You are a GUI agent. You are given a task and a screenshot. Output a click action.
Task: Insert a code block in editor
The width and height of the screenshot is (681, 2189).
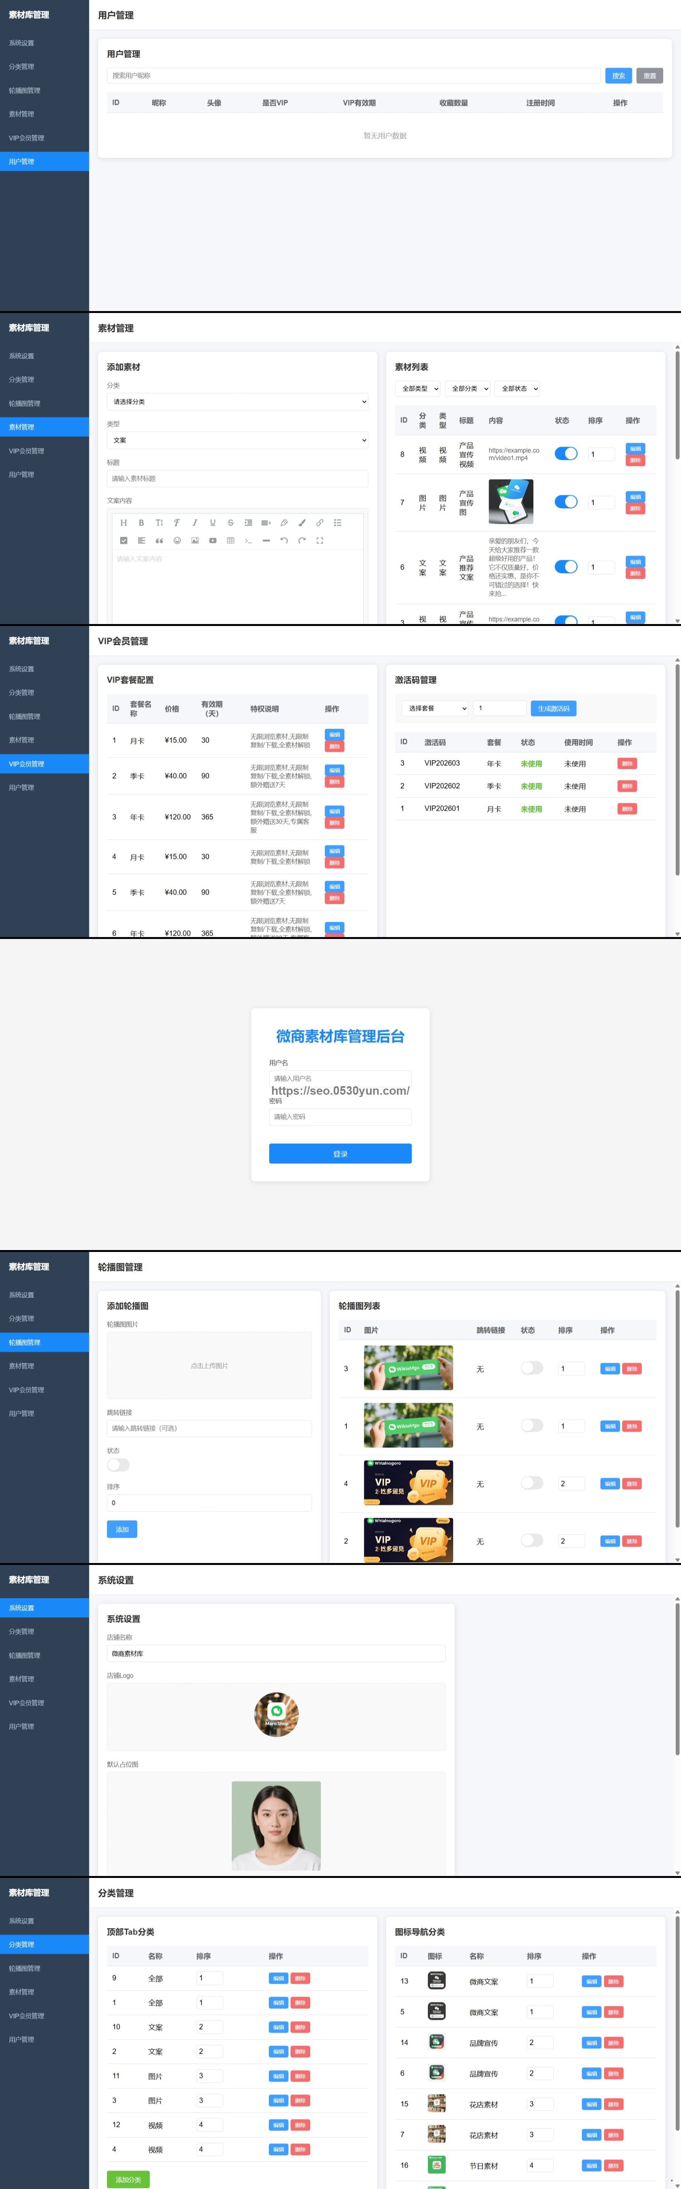tap(248, 541)
